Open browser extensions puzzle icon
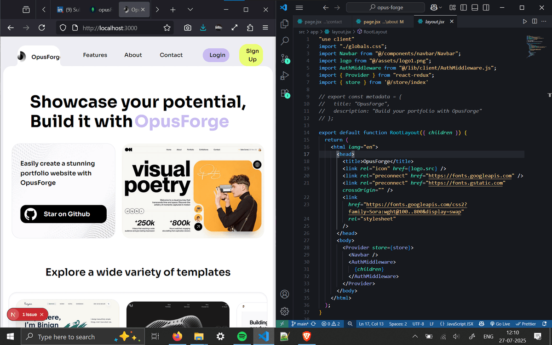The image size is (552, 345). tap(250, 28)
